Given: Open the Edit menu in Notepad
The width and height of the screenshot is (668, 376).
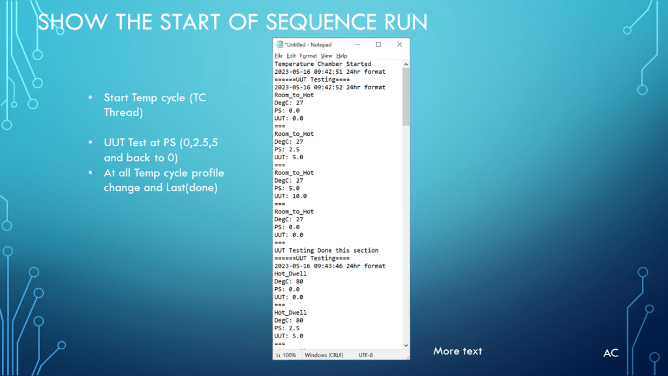Looking at the screenshot, I should click(x=291, y=56).
